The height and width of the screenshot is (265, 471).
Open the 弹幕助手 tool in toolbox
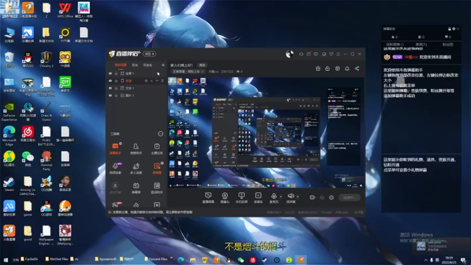pyautogui.click(x=115, y=148)
